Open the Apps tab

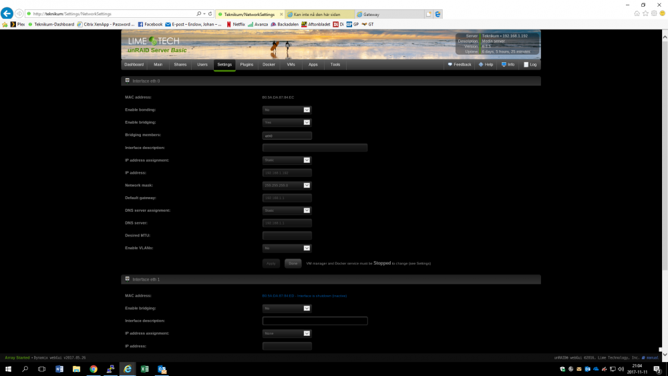313,65
